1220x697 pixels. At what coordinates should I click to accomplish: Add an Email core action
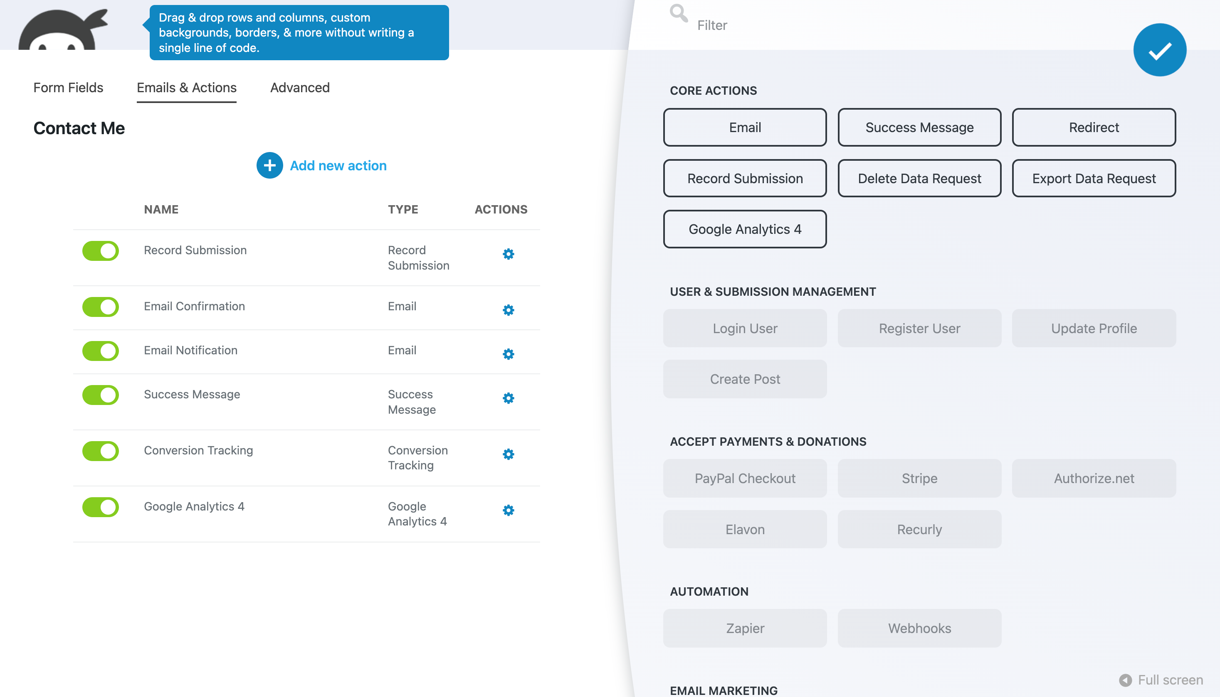(x=745, y=128)
